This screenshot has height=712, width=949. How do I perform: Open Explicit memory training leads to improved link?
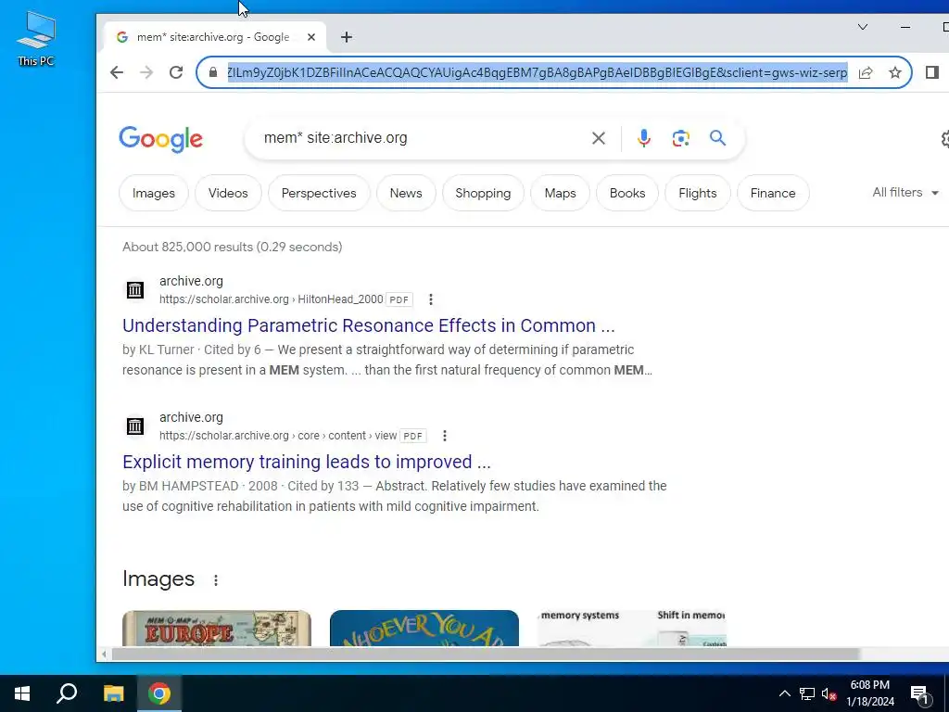[306, 462]
